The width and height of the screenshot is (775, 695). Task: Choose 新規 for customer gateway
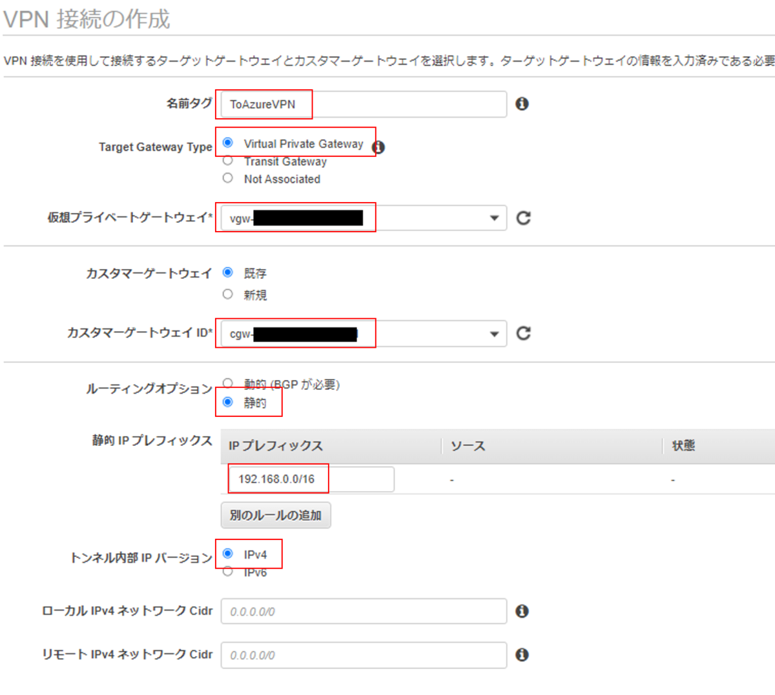pos(227,294)
